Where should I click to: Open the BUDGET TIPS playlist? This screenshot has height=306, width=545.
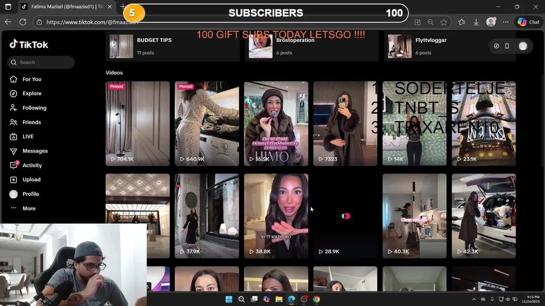[x=172, y=46]
